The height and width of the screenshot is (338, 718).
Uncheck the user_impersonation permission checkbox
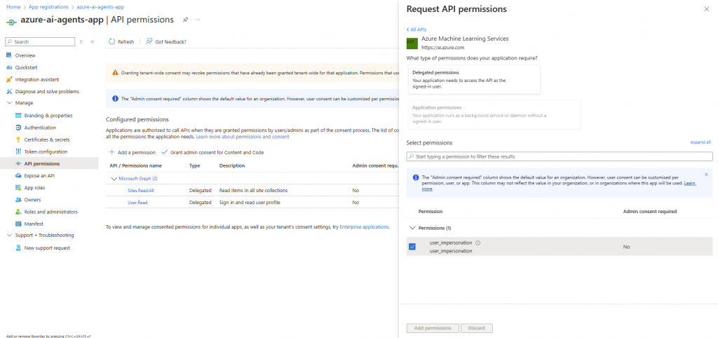tap(412, 246)
